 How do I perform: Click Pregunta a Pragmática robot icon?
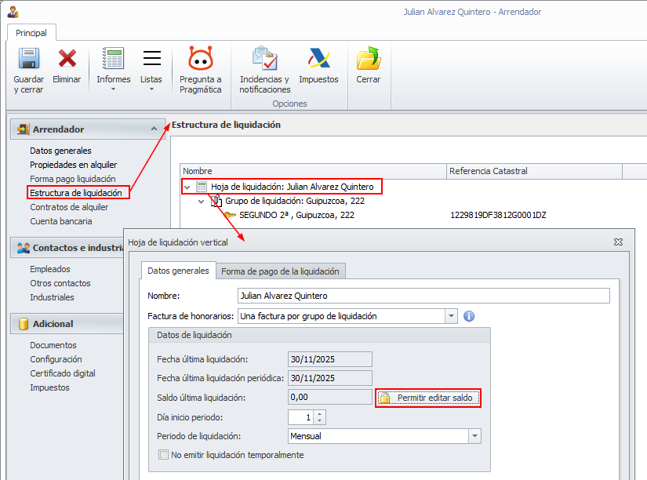click(201, 58)
